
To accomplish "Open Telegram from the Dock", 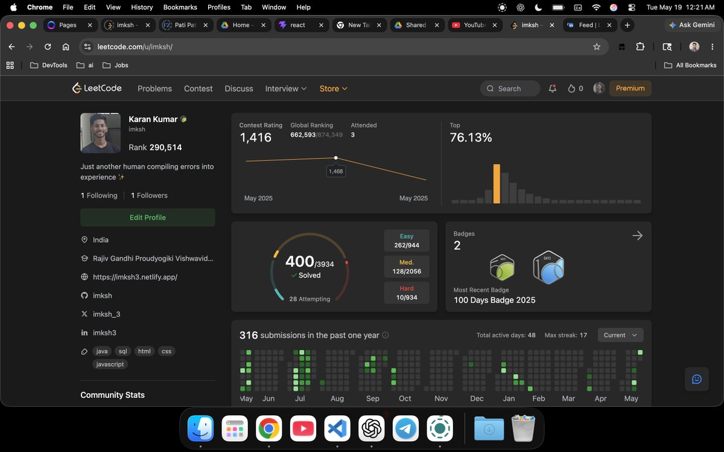I will click(406, 428).
